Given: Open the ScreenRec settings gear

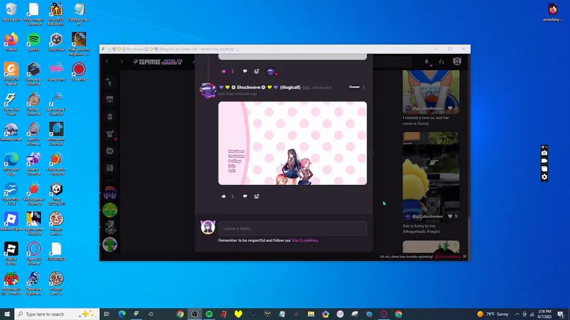Looking at the screenshot, I should pos(544,177).
